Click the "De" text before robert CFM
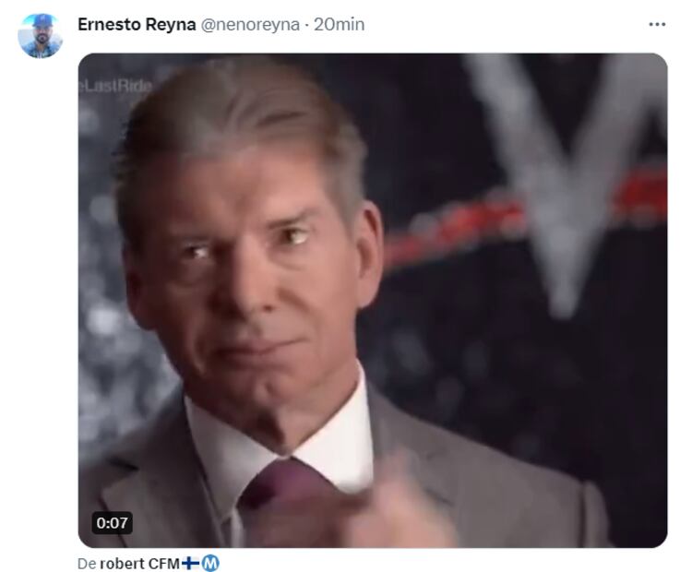Viewport: 680px width, 572px height. tap(87, 564)
